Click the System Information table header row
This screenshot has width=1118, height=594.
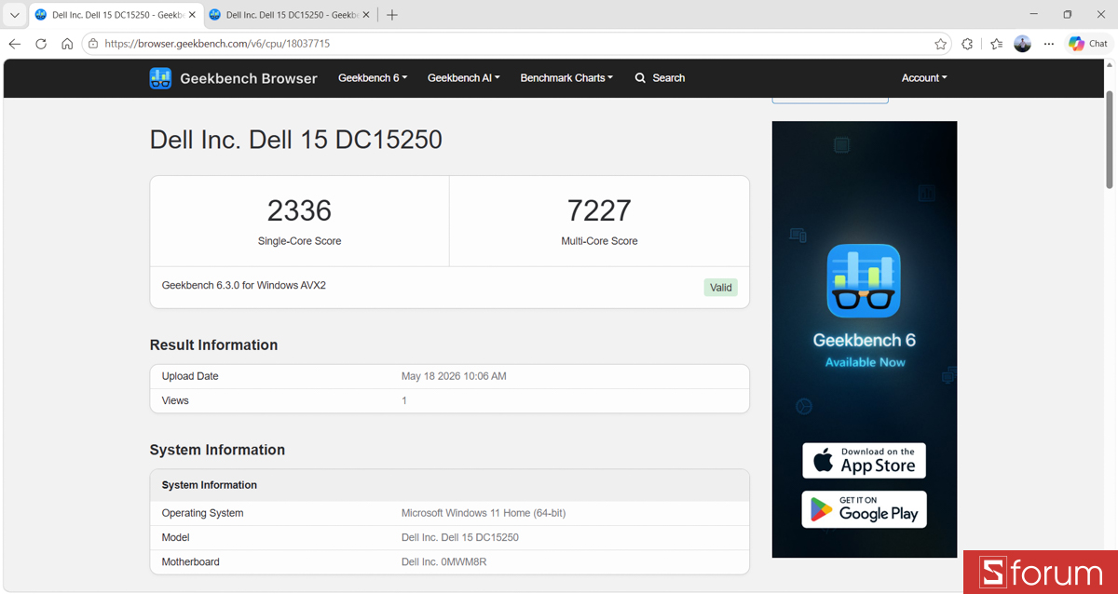click(449, 485)
